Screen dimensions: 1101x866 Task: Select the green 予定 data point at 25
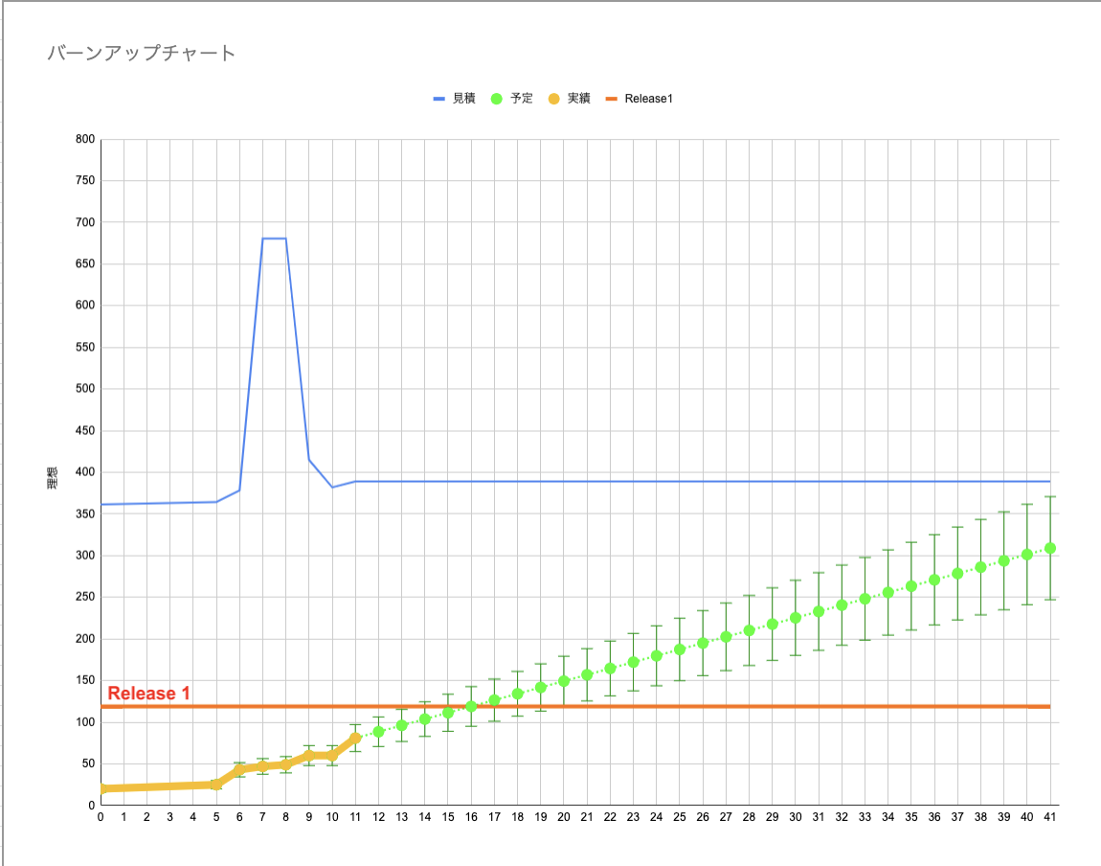[680, 649]
